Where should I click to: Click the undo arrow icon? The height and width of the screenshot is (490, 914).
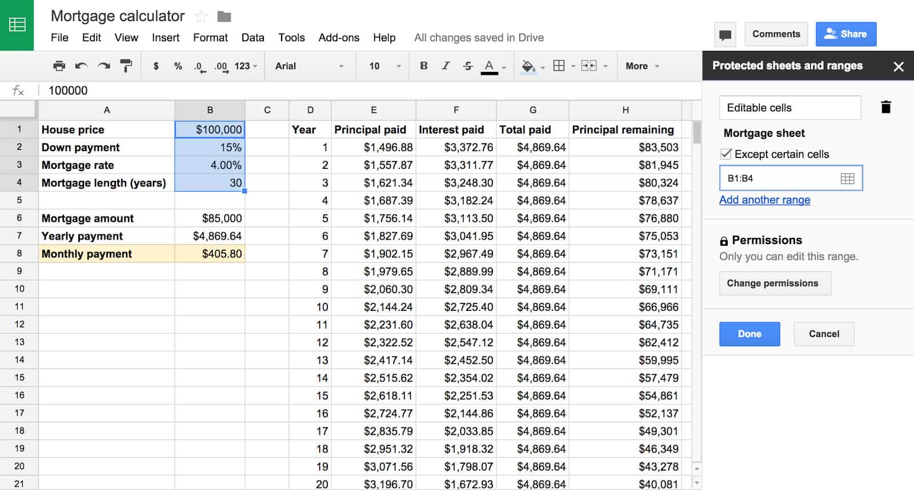point(81,66)
